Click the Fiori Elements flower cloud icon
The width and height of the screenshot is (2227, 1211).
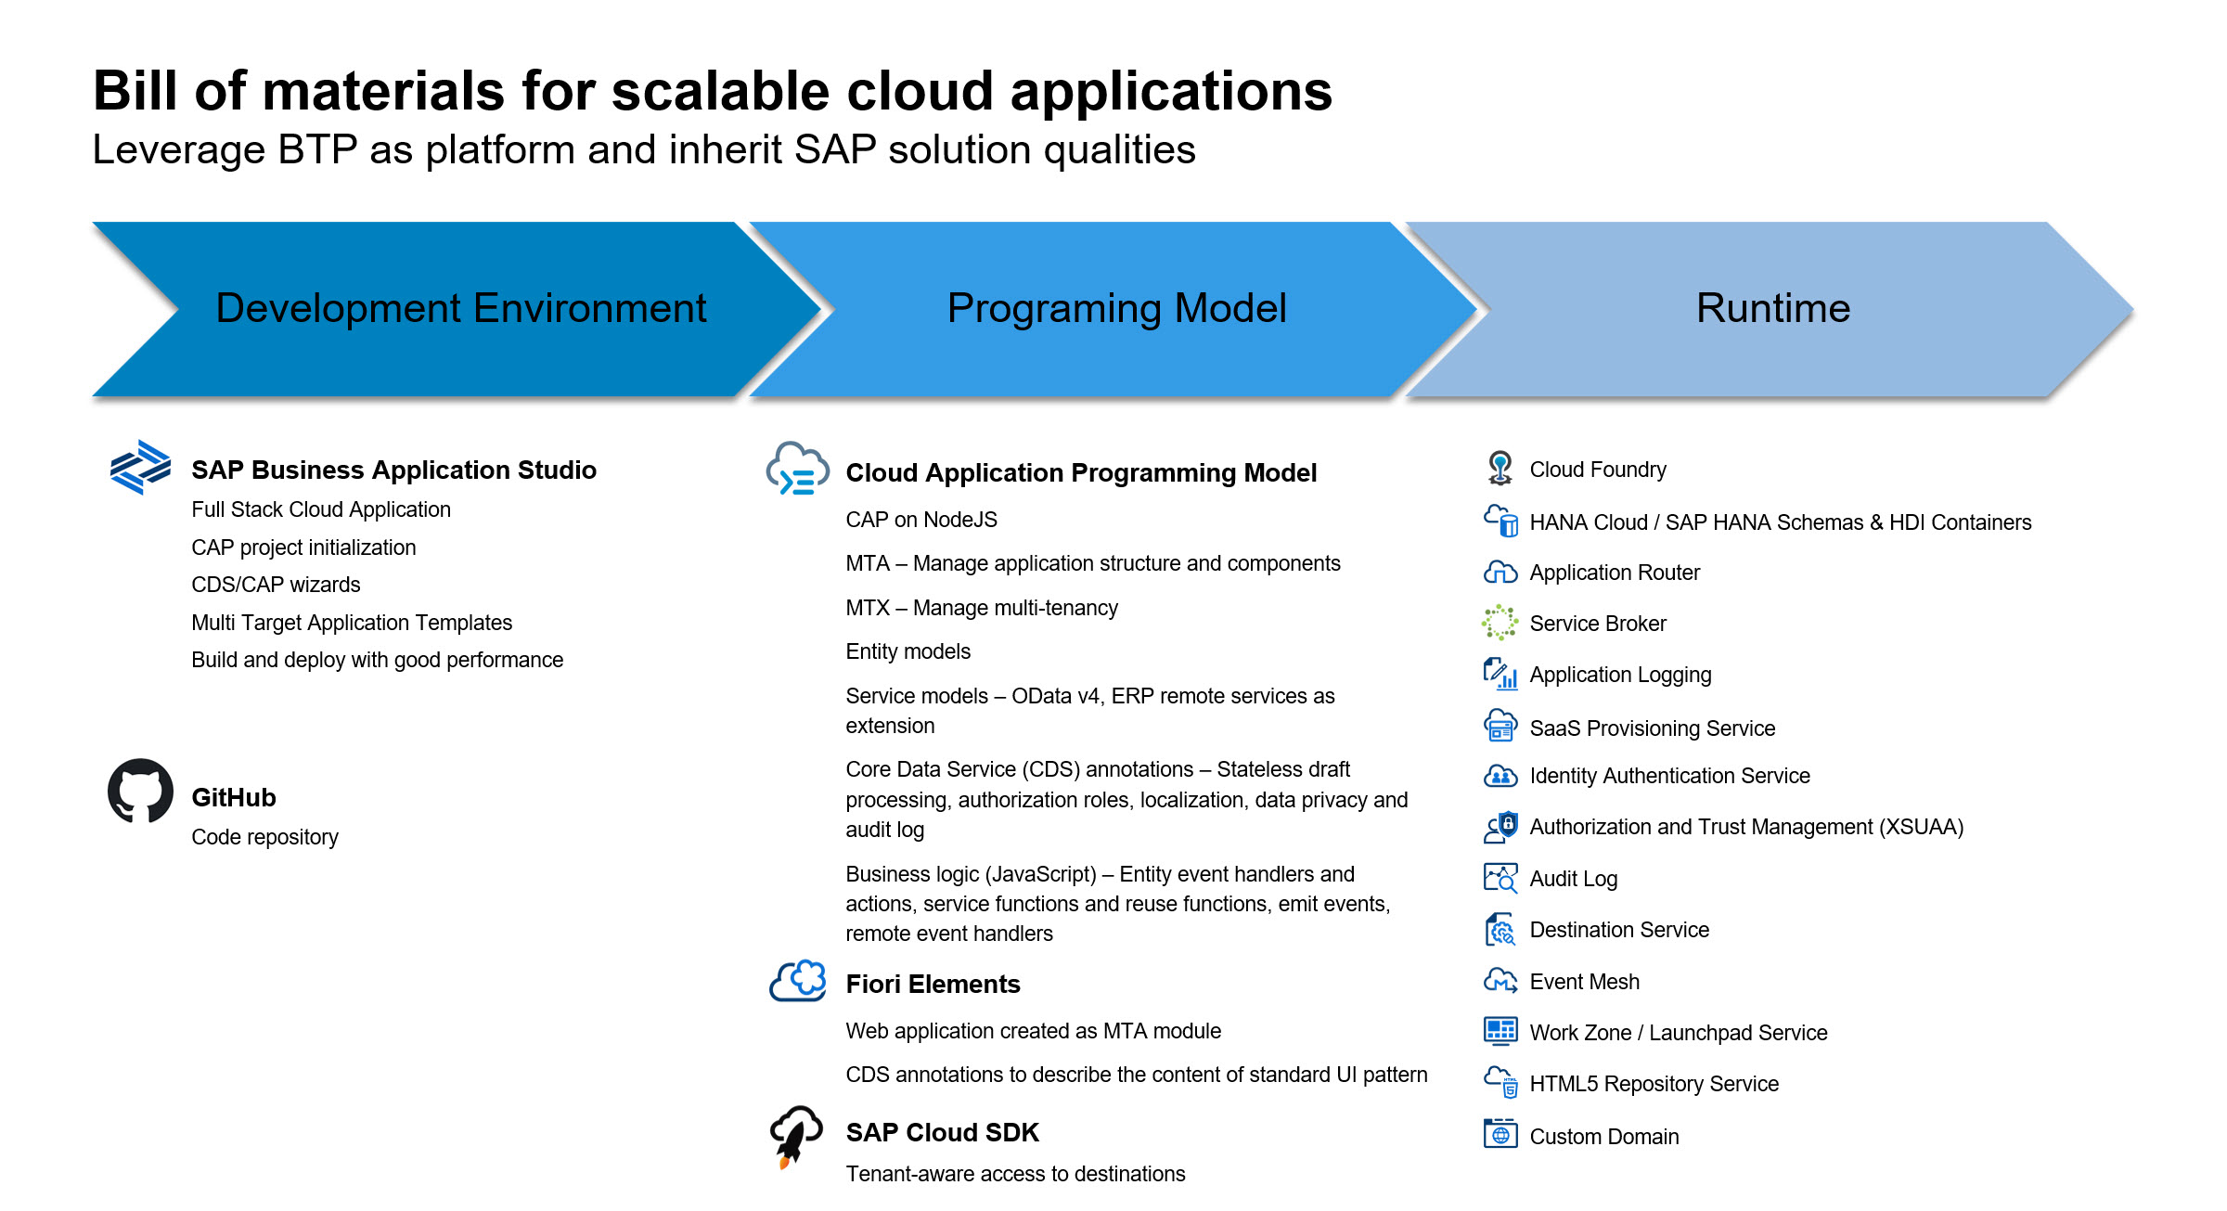point(798,981)
